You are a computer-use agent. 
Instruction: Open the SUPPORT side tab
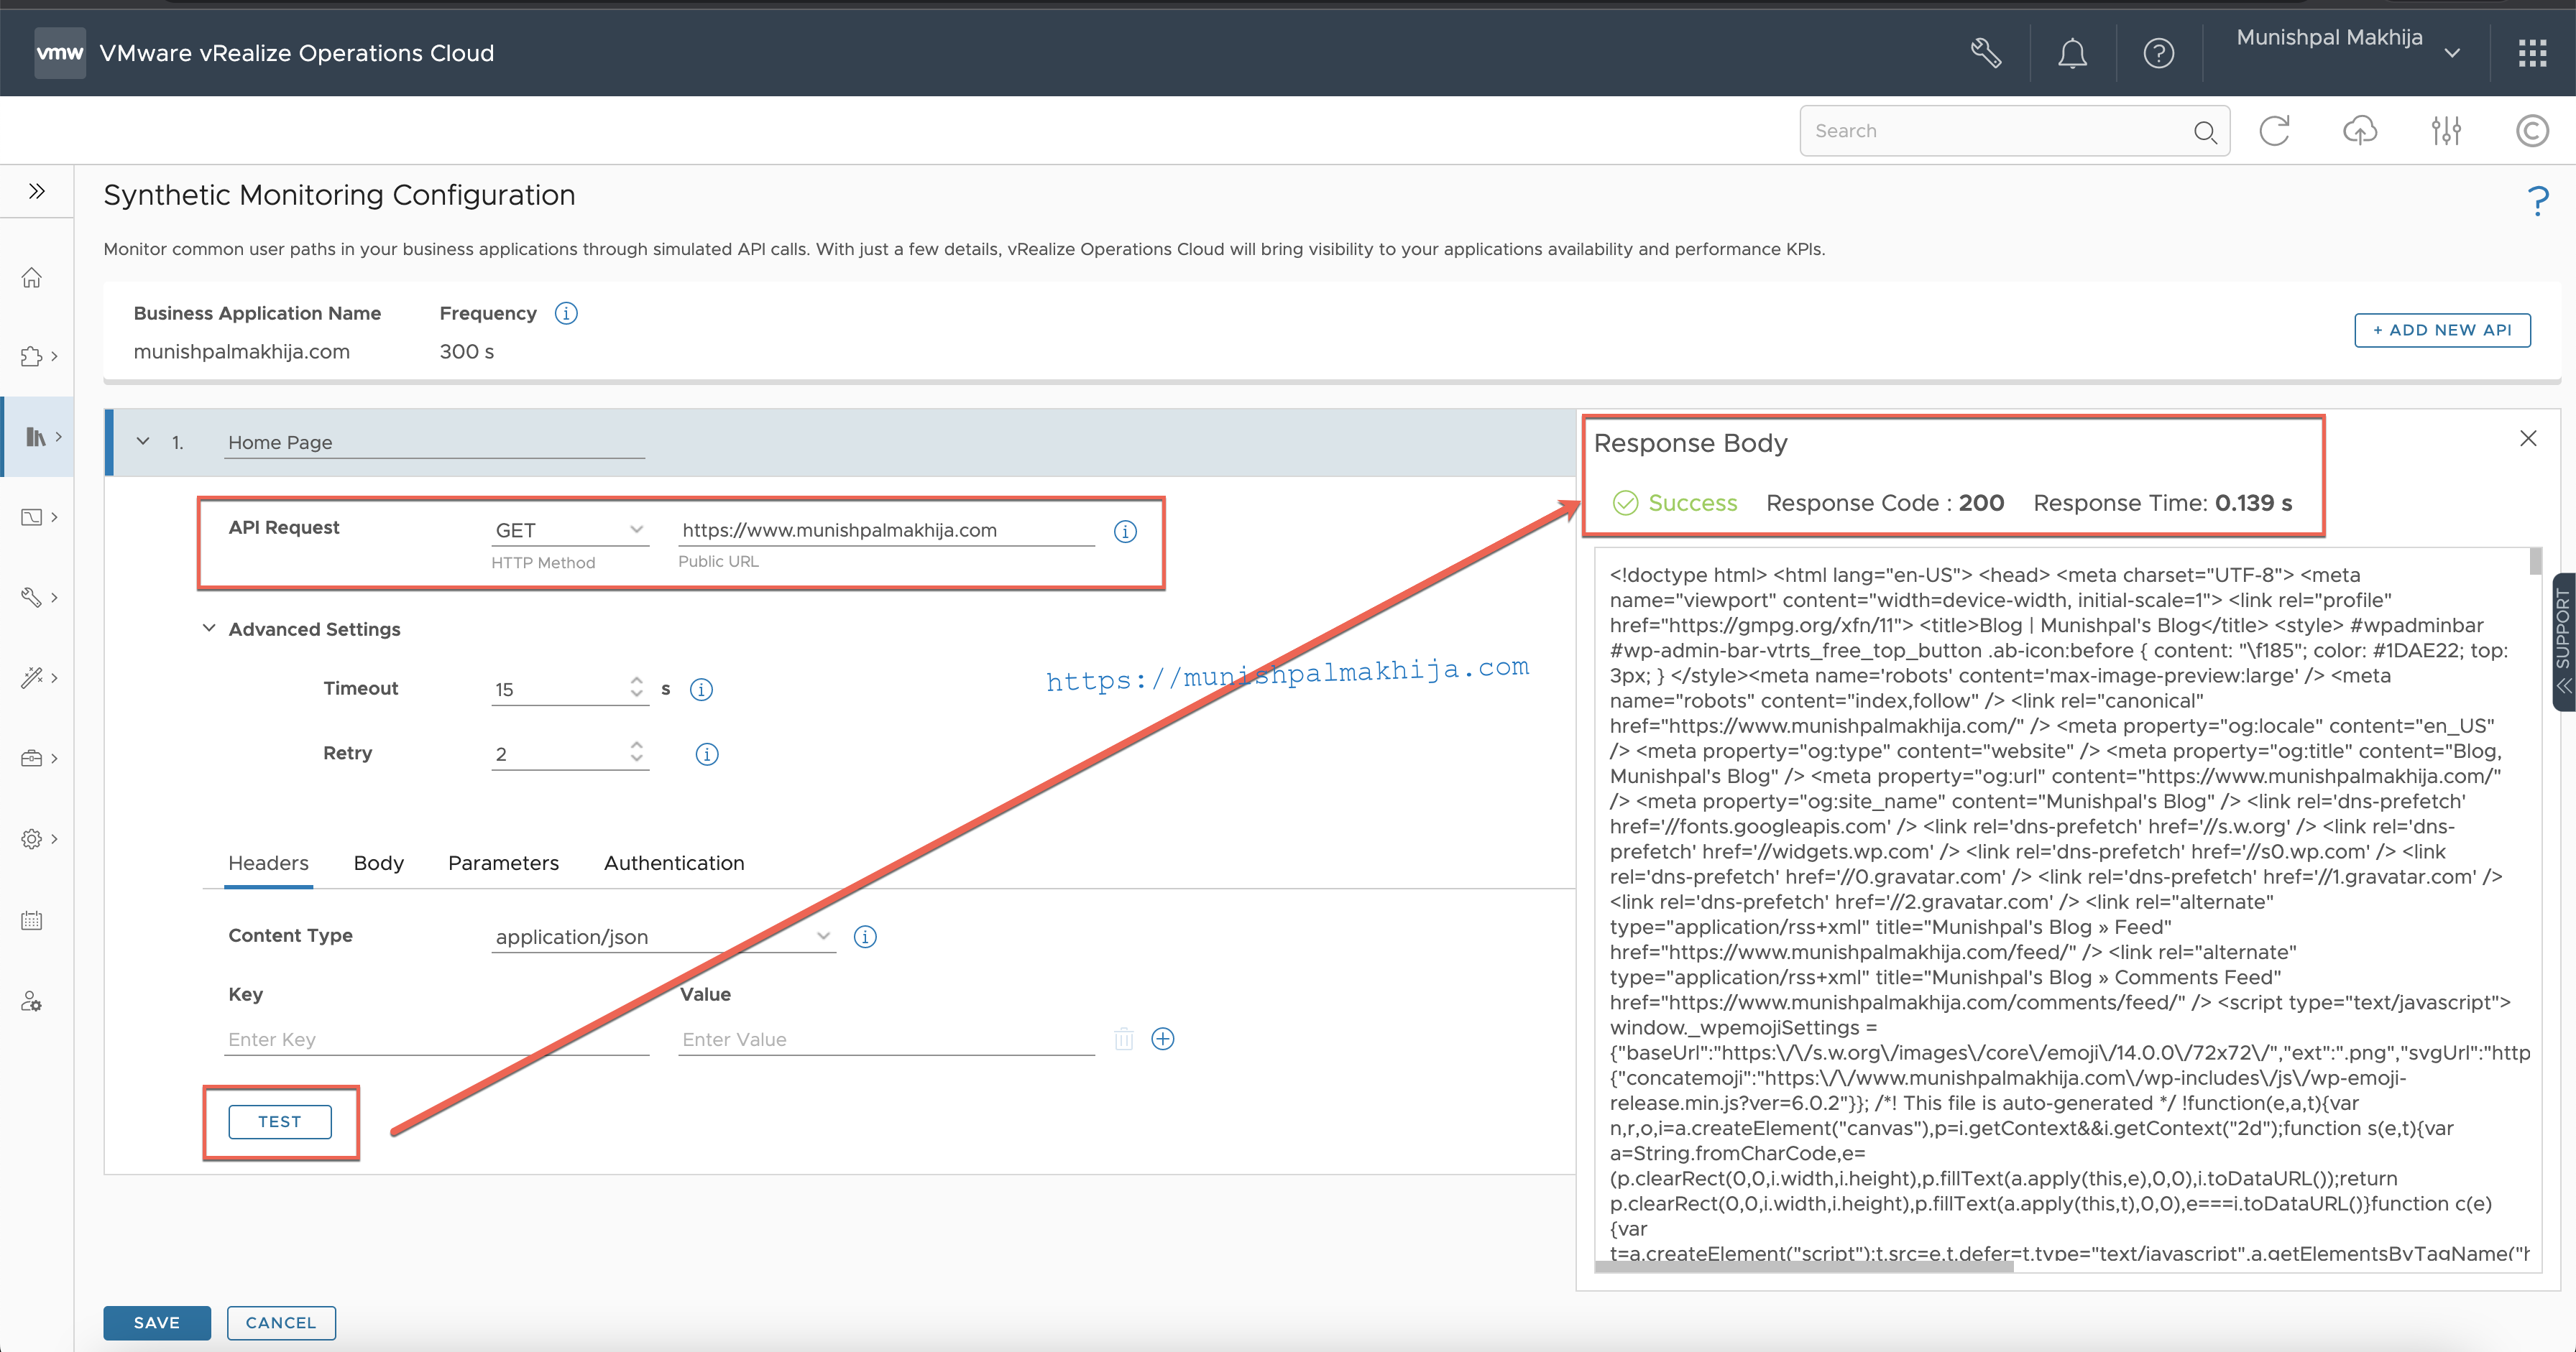2563,642
